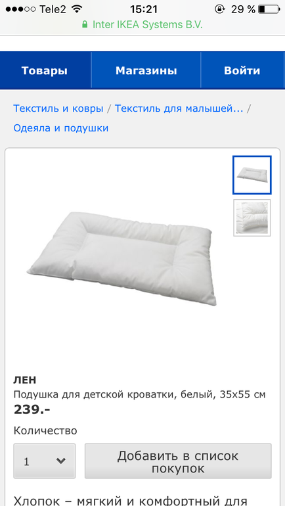The height and width of the screenshot is (506, 285).
Task: Tap the Inter IKEA Systems B.V. address bar
Action: click(142, 25)
